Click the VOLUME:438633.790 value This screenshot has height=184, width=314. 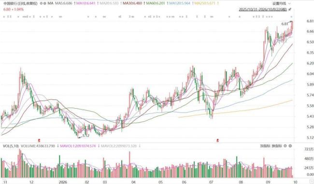click(38, 146)
